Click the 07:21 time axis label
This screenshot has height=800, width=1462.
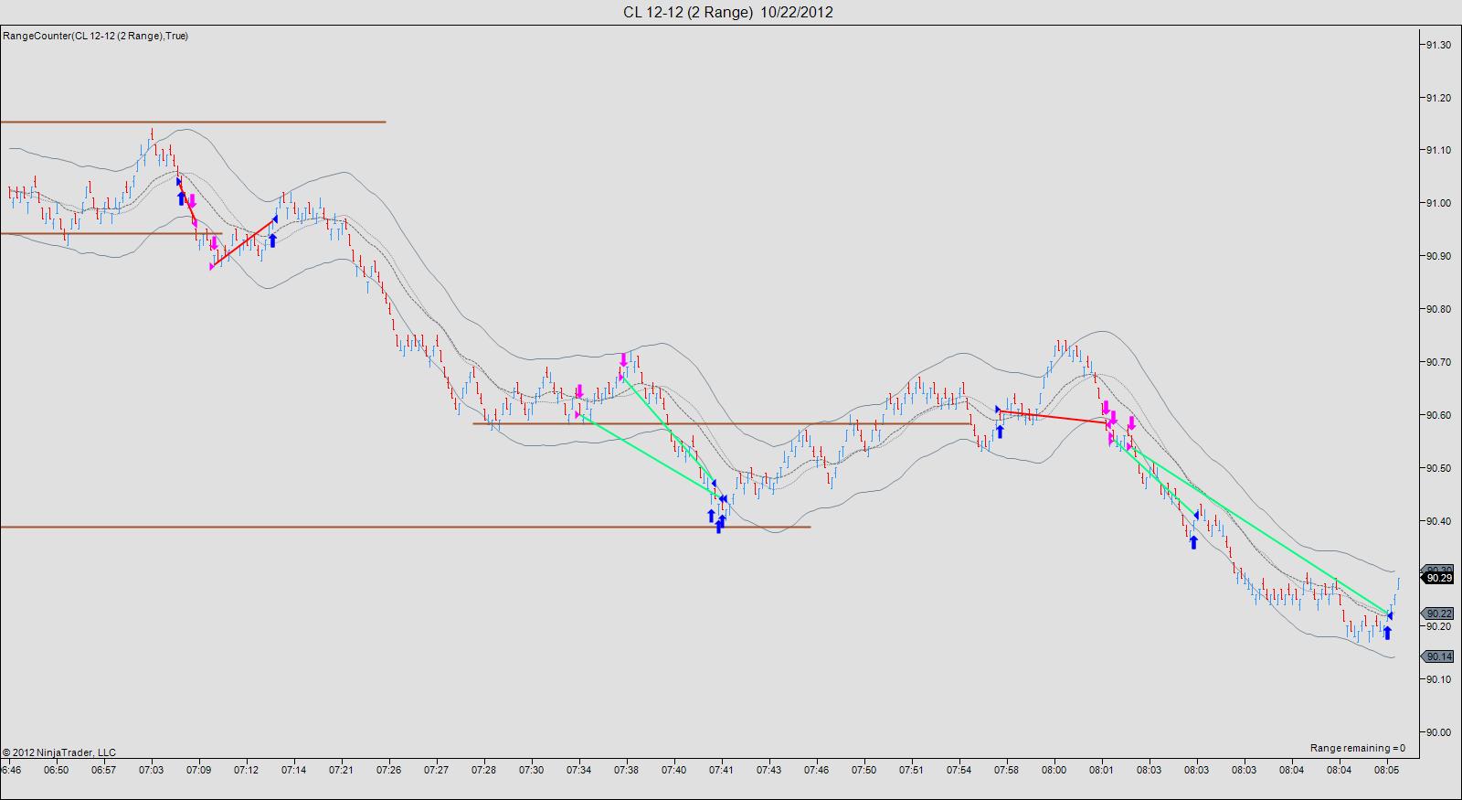click(341, 771)
